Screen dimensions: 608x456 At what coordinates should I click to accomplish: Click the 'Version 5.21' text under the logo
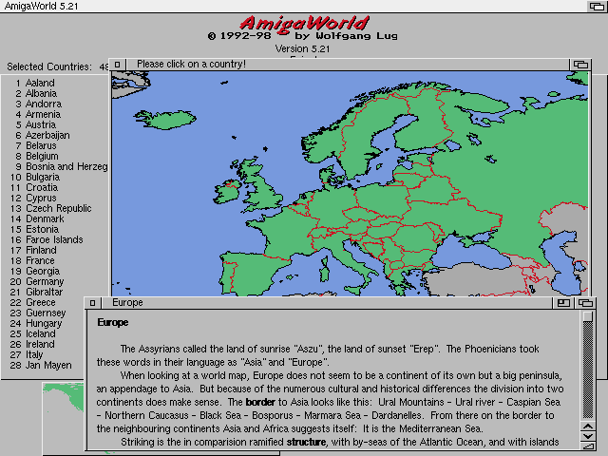coord(302,48)
